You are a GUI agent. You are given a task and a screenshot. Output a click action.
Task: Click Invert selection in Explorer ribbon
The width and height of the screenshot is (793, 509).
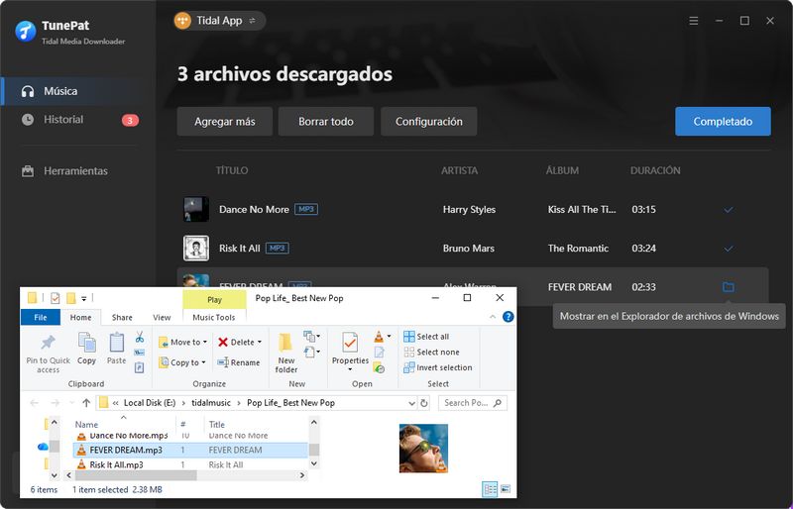click(438, 367)
